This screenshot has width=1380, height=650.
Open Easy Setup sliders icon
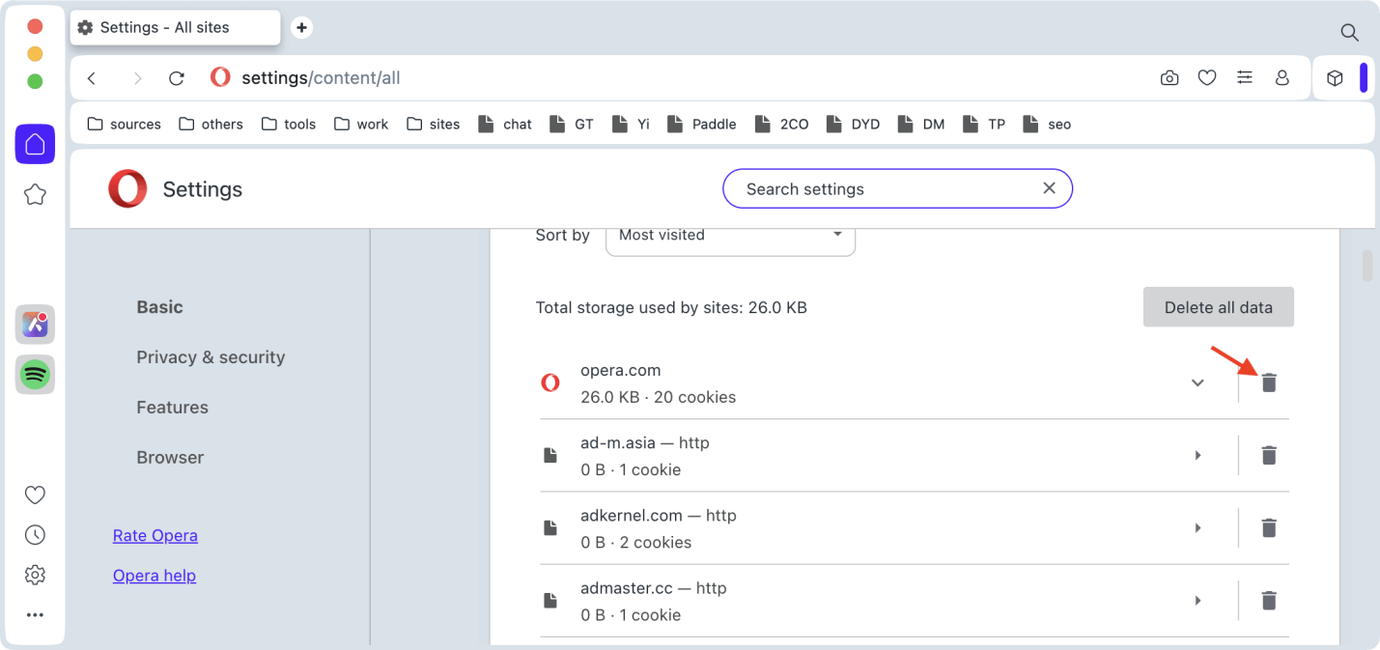(x=1245, y=78)
